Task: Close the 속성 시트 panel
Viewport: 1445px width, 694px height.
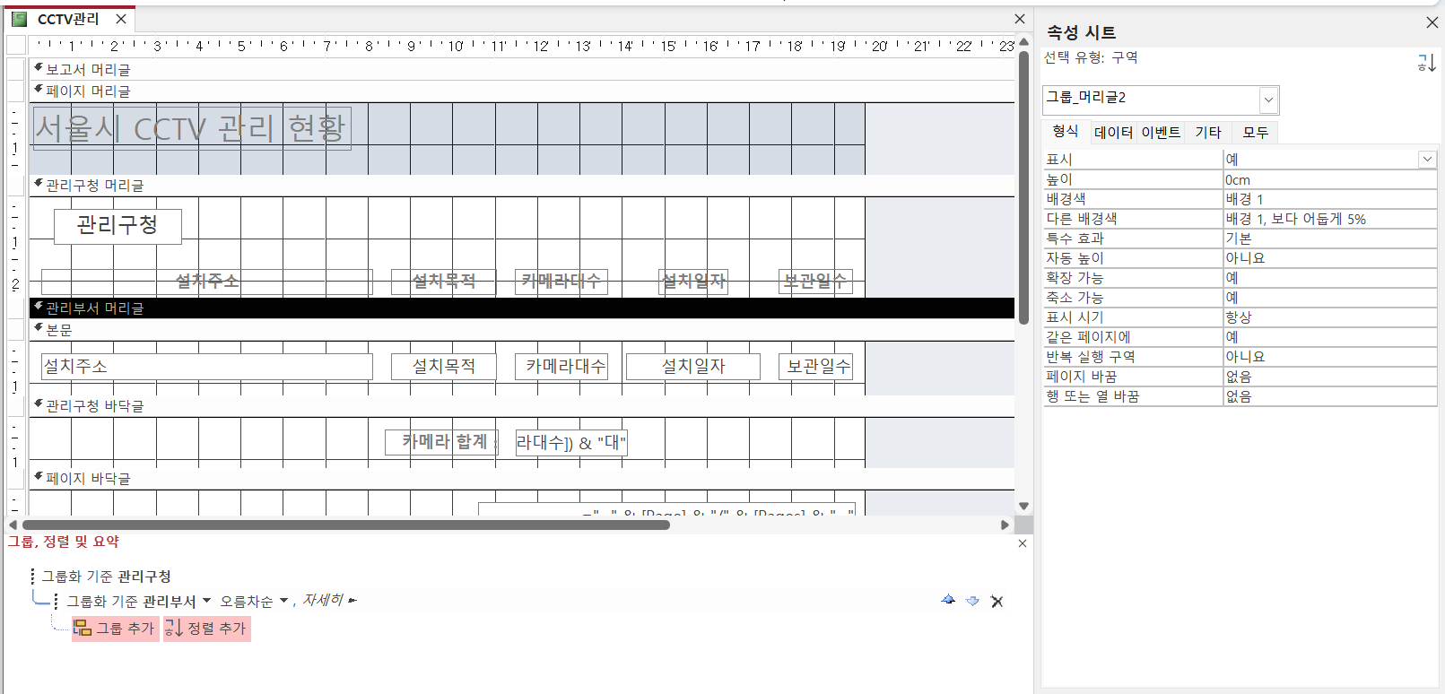Action: [x=1432, y=22]
